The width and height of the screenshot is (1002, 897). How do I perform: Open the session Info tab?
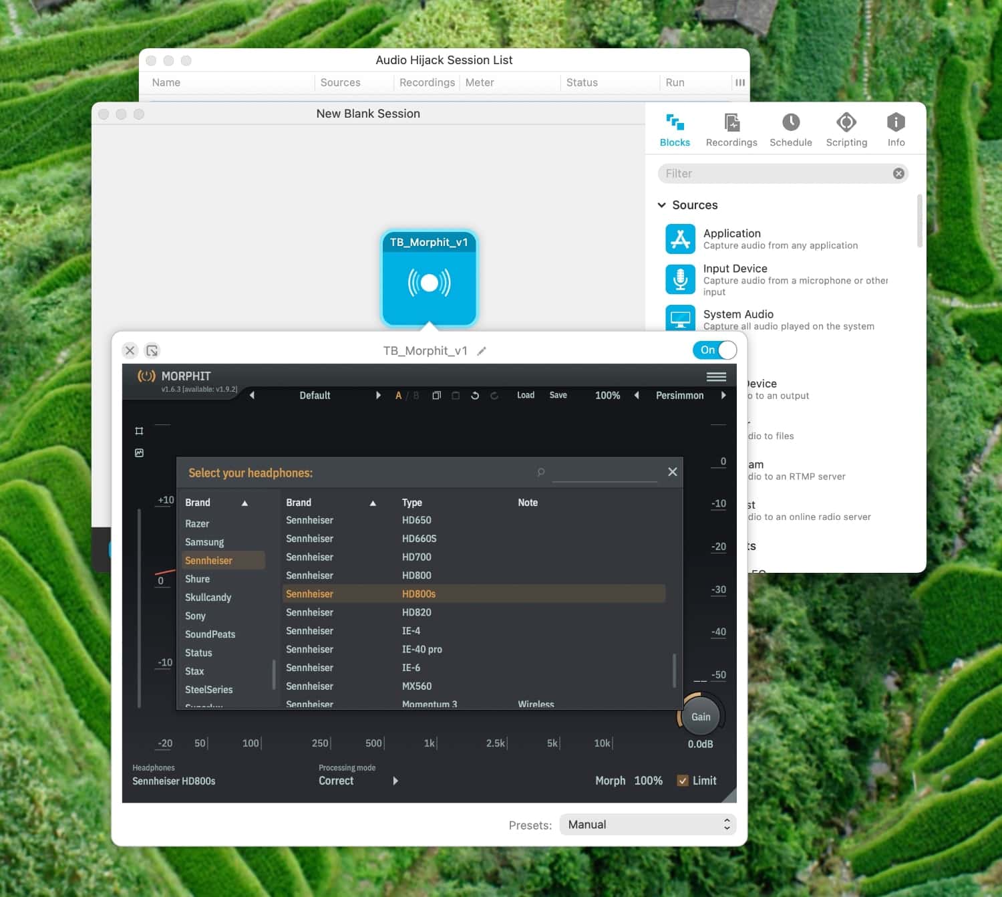coord(896,130)
